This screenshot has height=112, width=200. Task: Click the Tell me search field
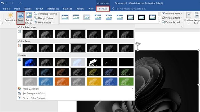131,9
